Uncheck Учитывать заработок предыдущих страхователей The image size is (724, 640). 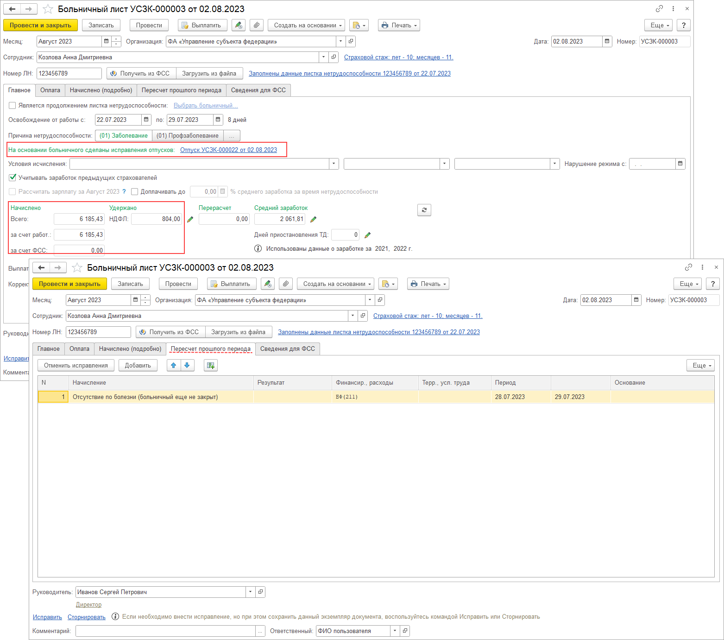coord(13,177)
